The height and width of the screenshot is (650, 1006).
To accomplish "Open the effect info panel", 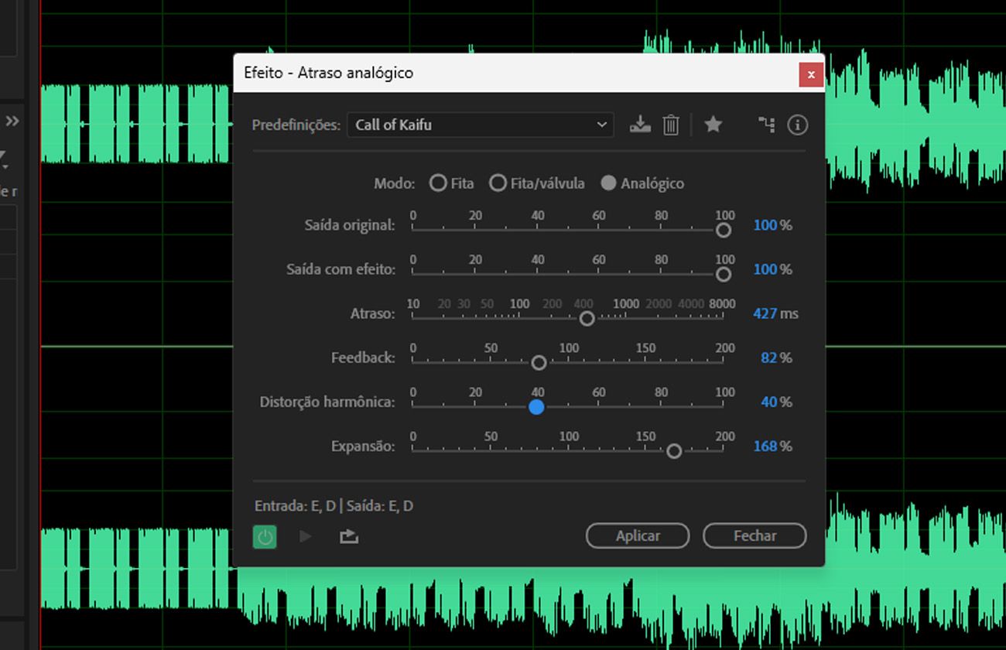I will click(797, 125).
